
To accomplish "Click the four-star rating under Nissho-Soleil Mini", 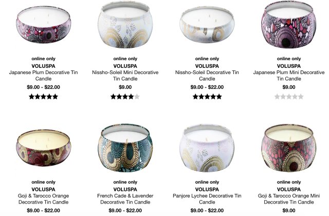I will tap(125, 97).
